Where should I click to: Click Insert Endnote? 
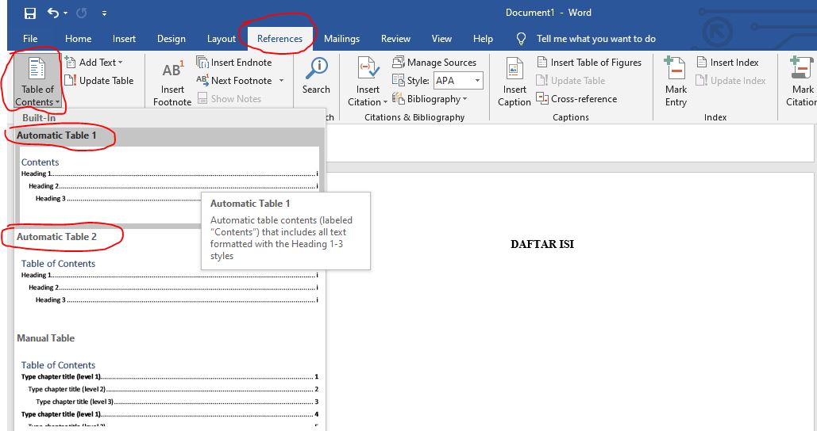pyautogui.click(x=234, y=63)
